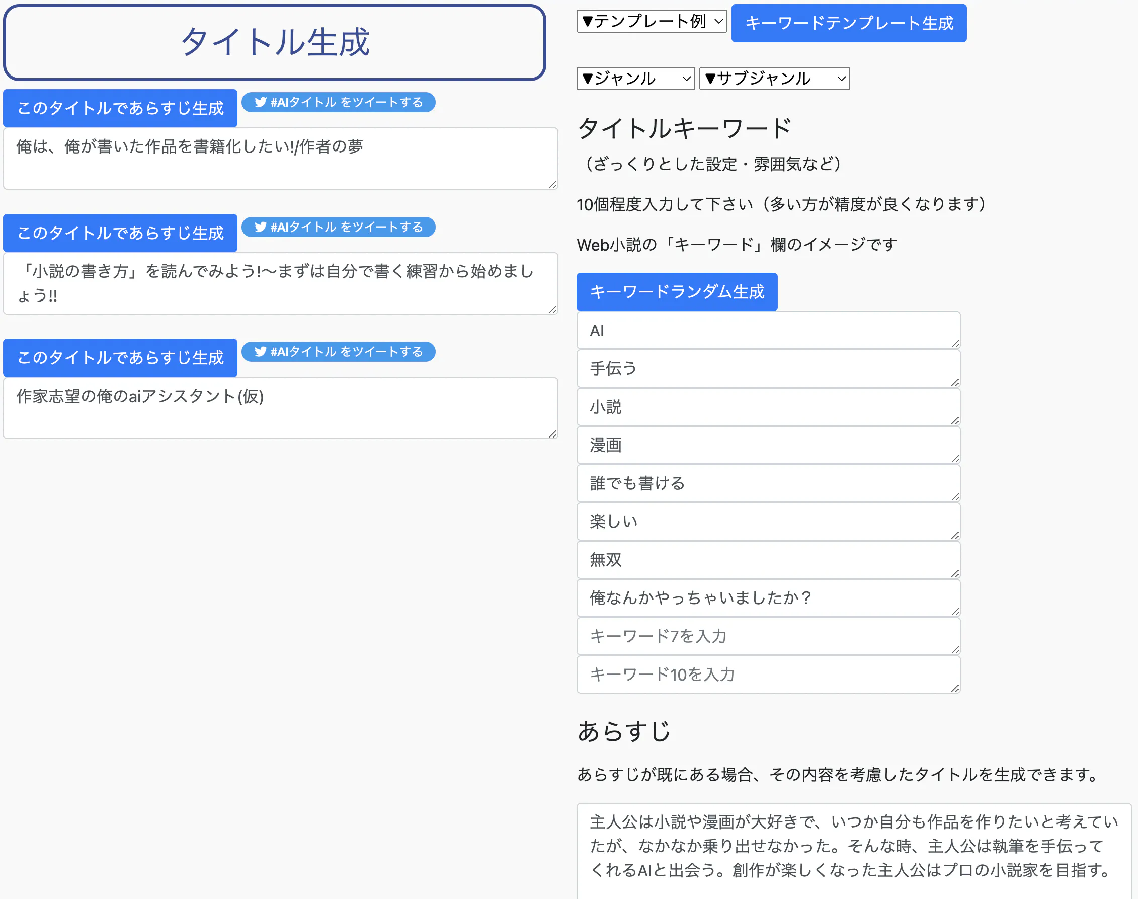Click the first generated title text box
Image resolution: width=1138 pixels, height=899 pixels.
pos(280,158)
